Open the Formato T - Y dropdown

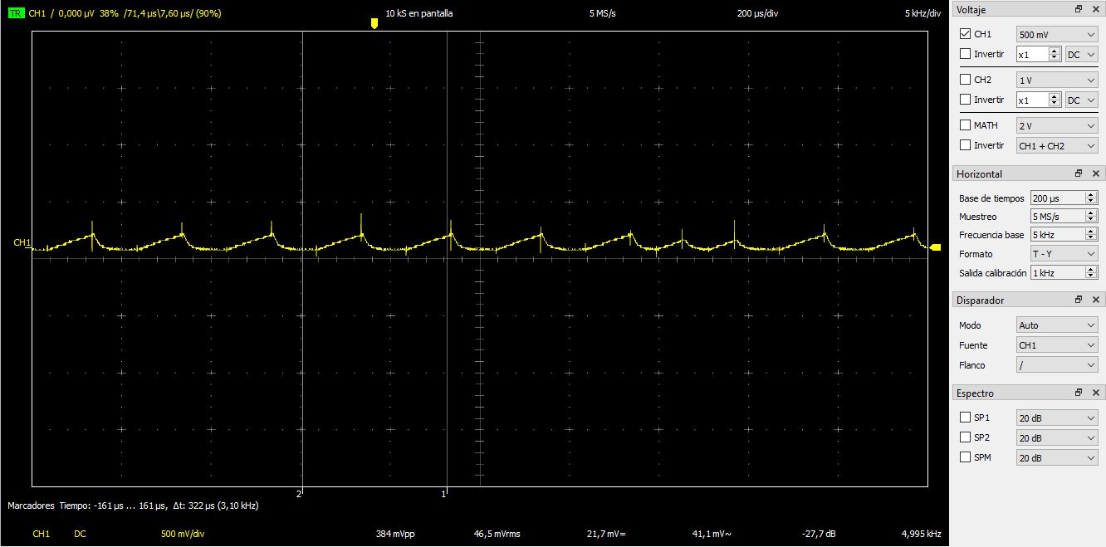pyautogui.click(x=1064, y=253)
